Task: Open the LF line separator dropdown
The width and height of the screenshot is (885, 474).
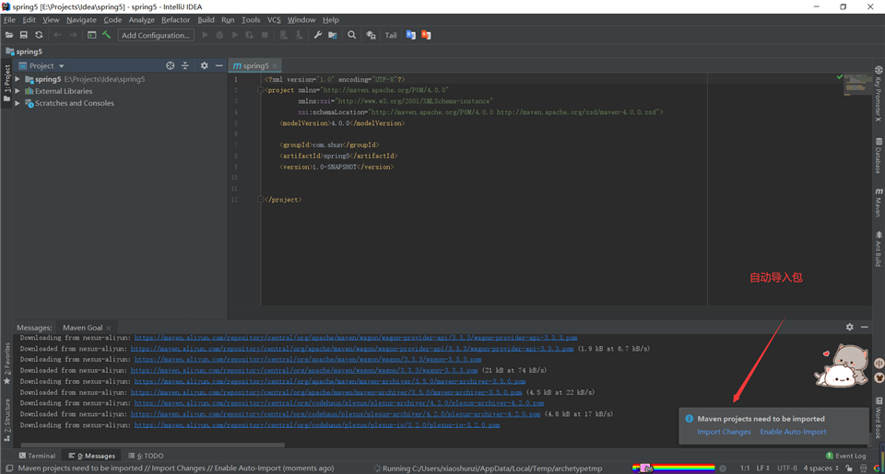Action: point(762,468)
